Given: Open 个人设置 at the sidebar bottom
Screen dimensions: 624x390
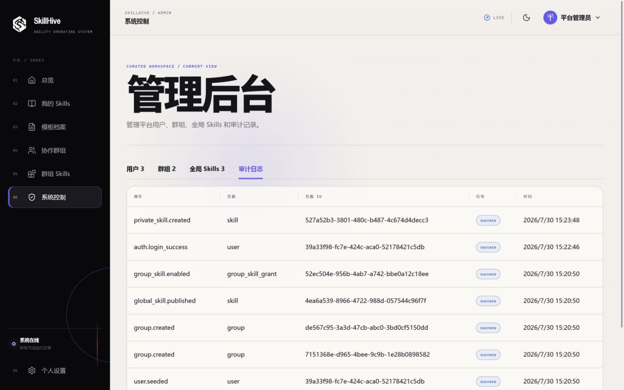Looking at the screenshot, I should pyautogui.click(x=55, y=370).
